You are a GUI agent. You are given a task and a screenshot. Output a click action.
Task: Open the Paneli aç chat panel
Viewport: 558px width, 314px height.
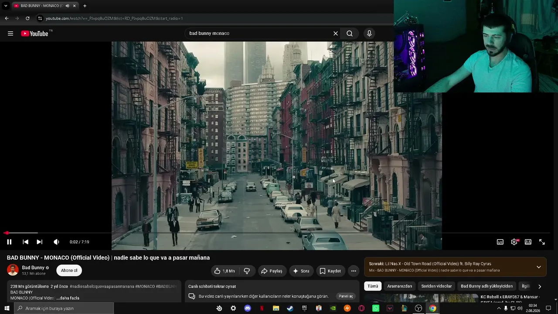(346, 296)
